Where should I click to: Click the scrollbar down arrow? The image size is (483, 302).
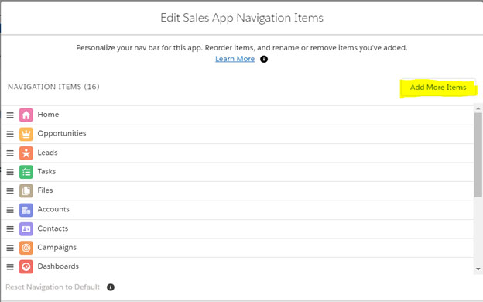click(x=478, y=269)
